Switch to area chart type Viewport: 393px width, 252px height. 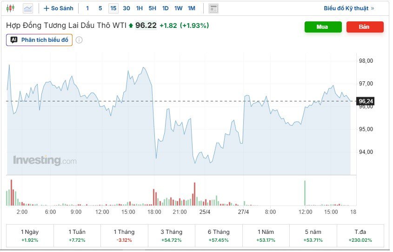pyautogui.click(x=28, y=8)
